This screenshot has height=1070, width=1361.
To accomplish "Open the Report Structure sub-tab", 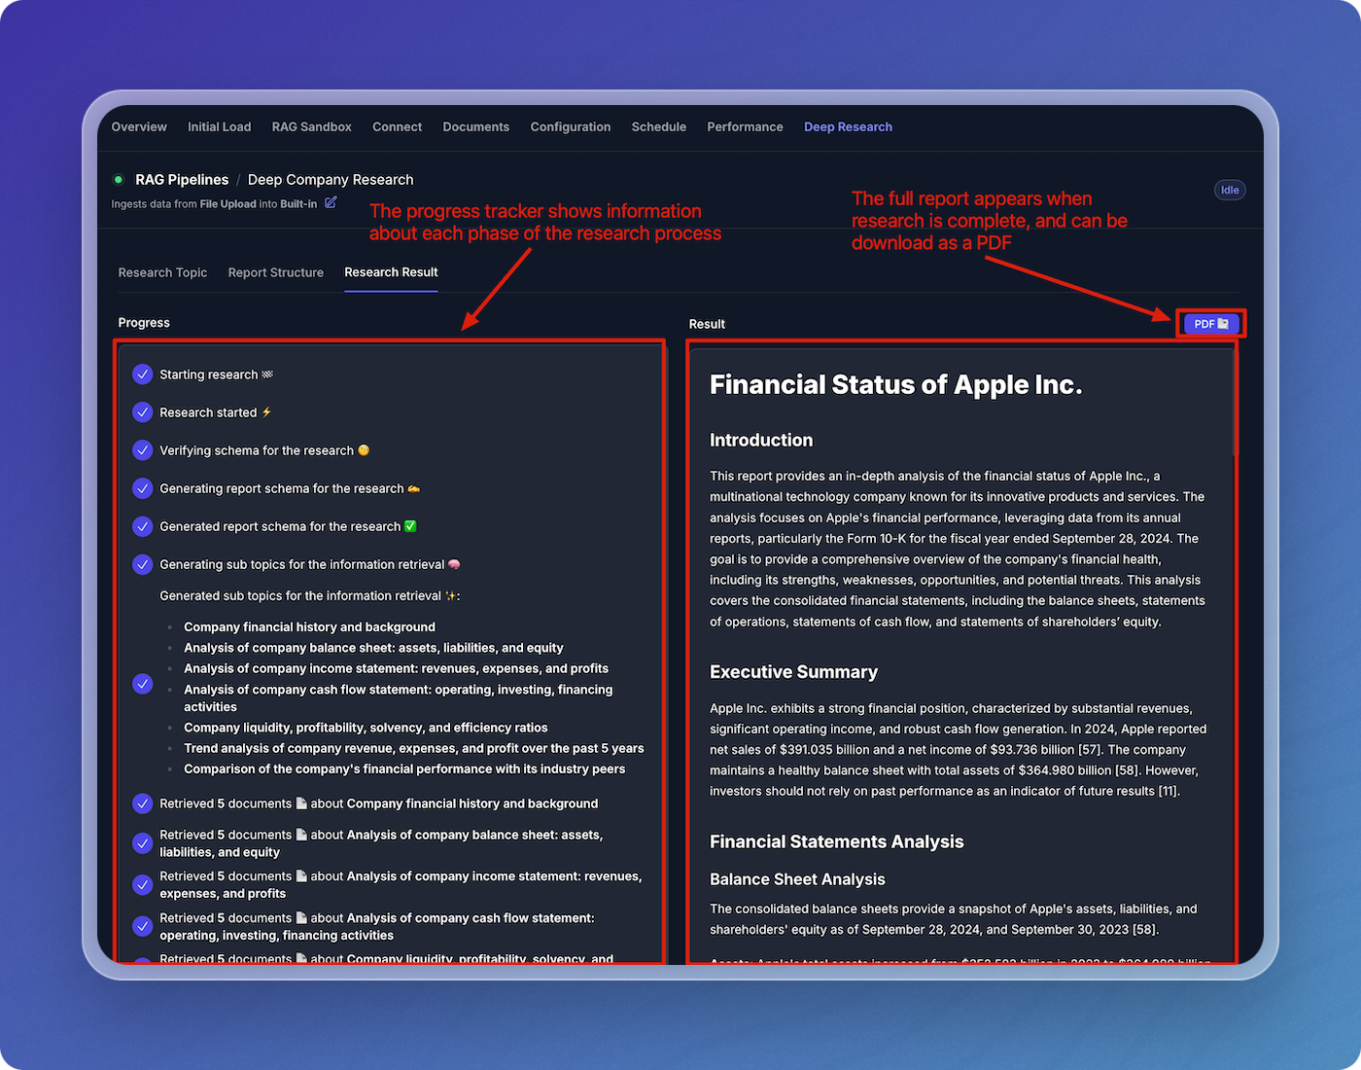I will [276, 272].
